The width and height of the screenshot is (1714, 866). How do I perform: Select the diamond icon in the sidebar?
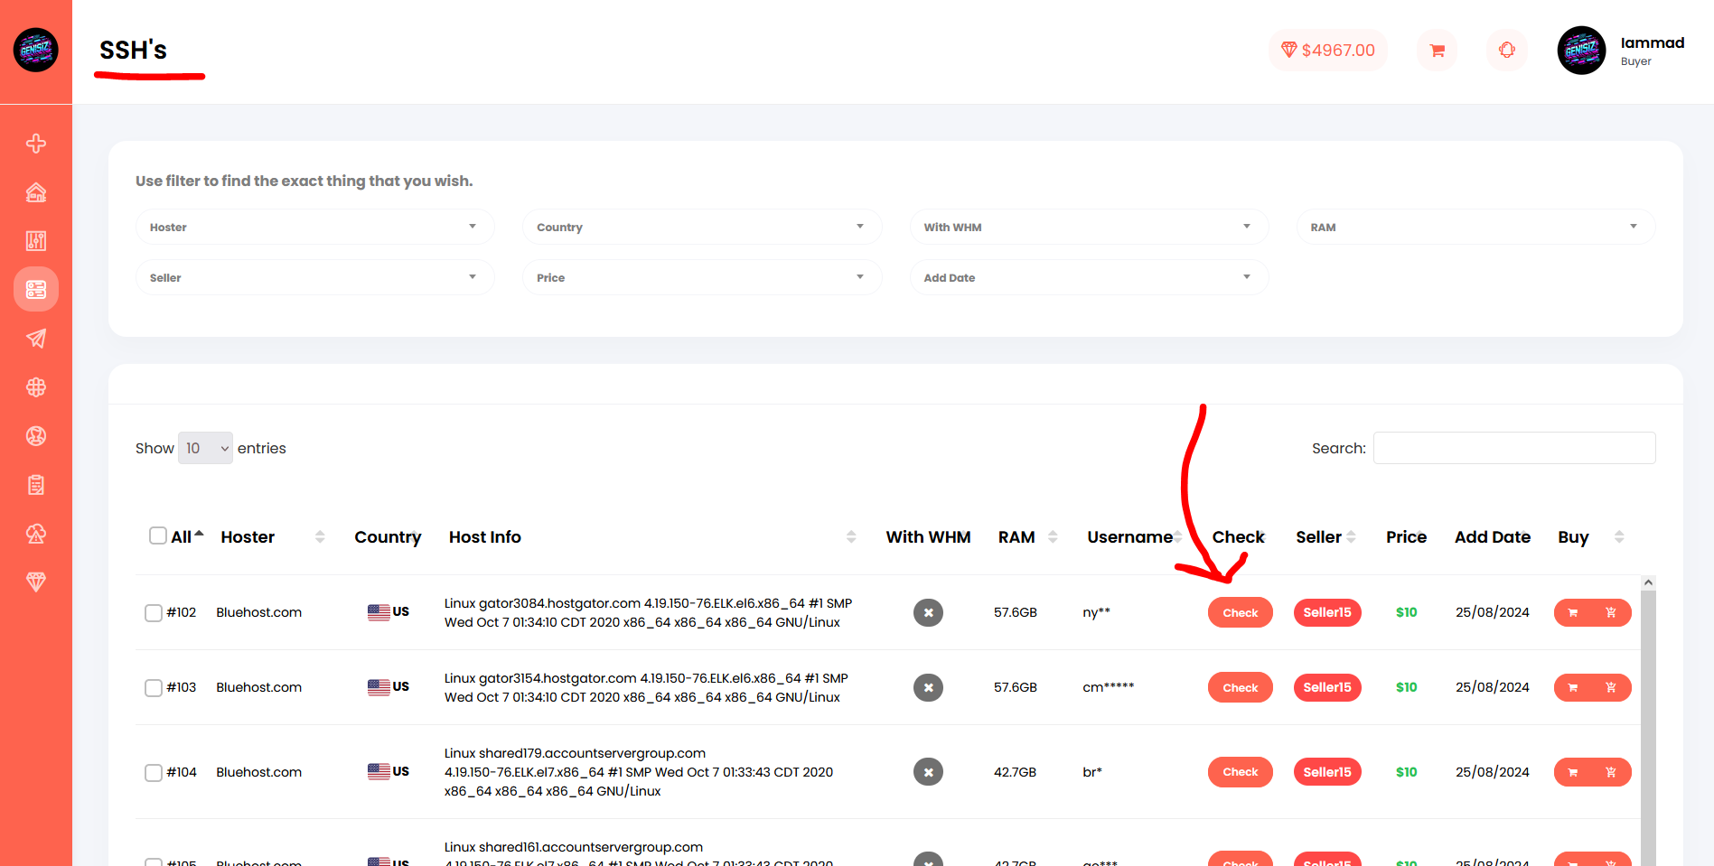coord(36,582)
